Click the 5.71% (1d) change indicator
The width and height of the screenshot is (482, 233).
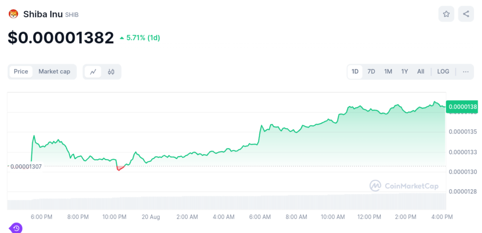coord(140,38)
